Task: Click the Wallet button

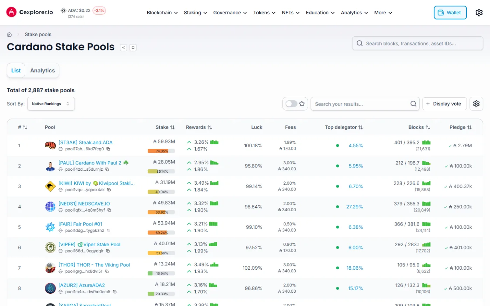Action: (450, 13)
